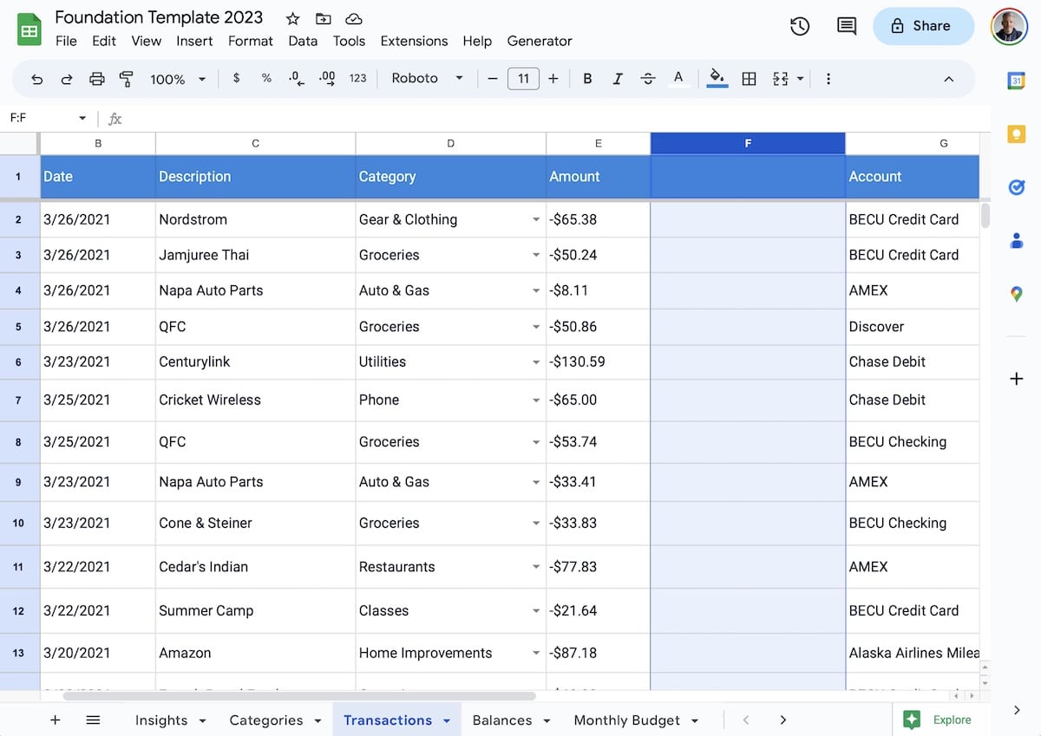Screen dimensions: 1041x736
Task: Open the Insert menu
Action: tap(194, 41)
